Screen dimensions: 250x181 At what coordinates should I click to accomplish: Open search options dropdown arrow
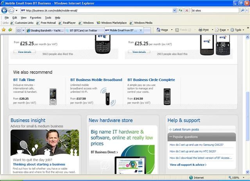coord(247,11)
